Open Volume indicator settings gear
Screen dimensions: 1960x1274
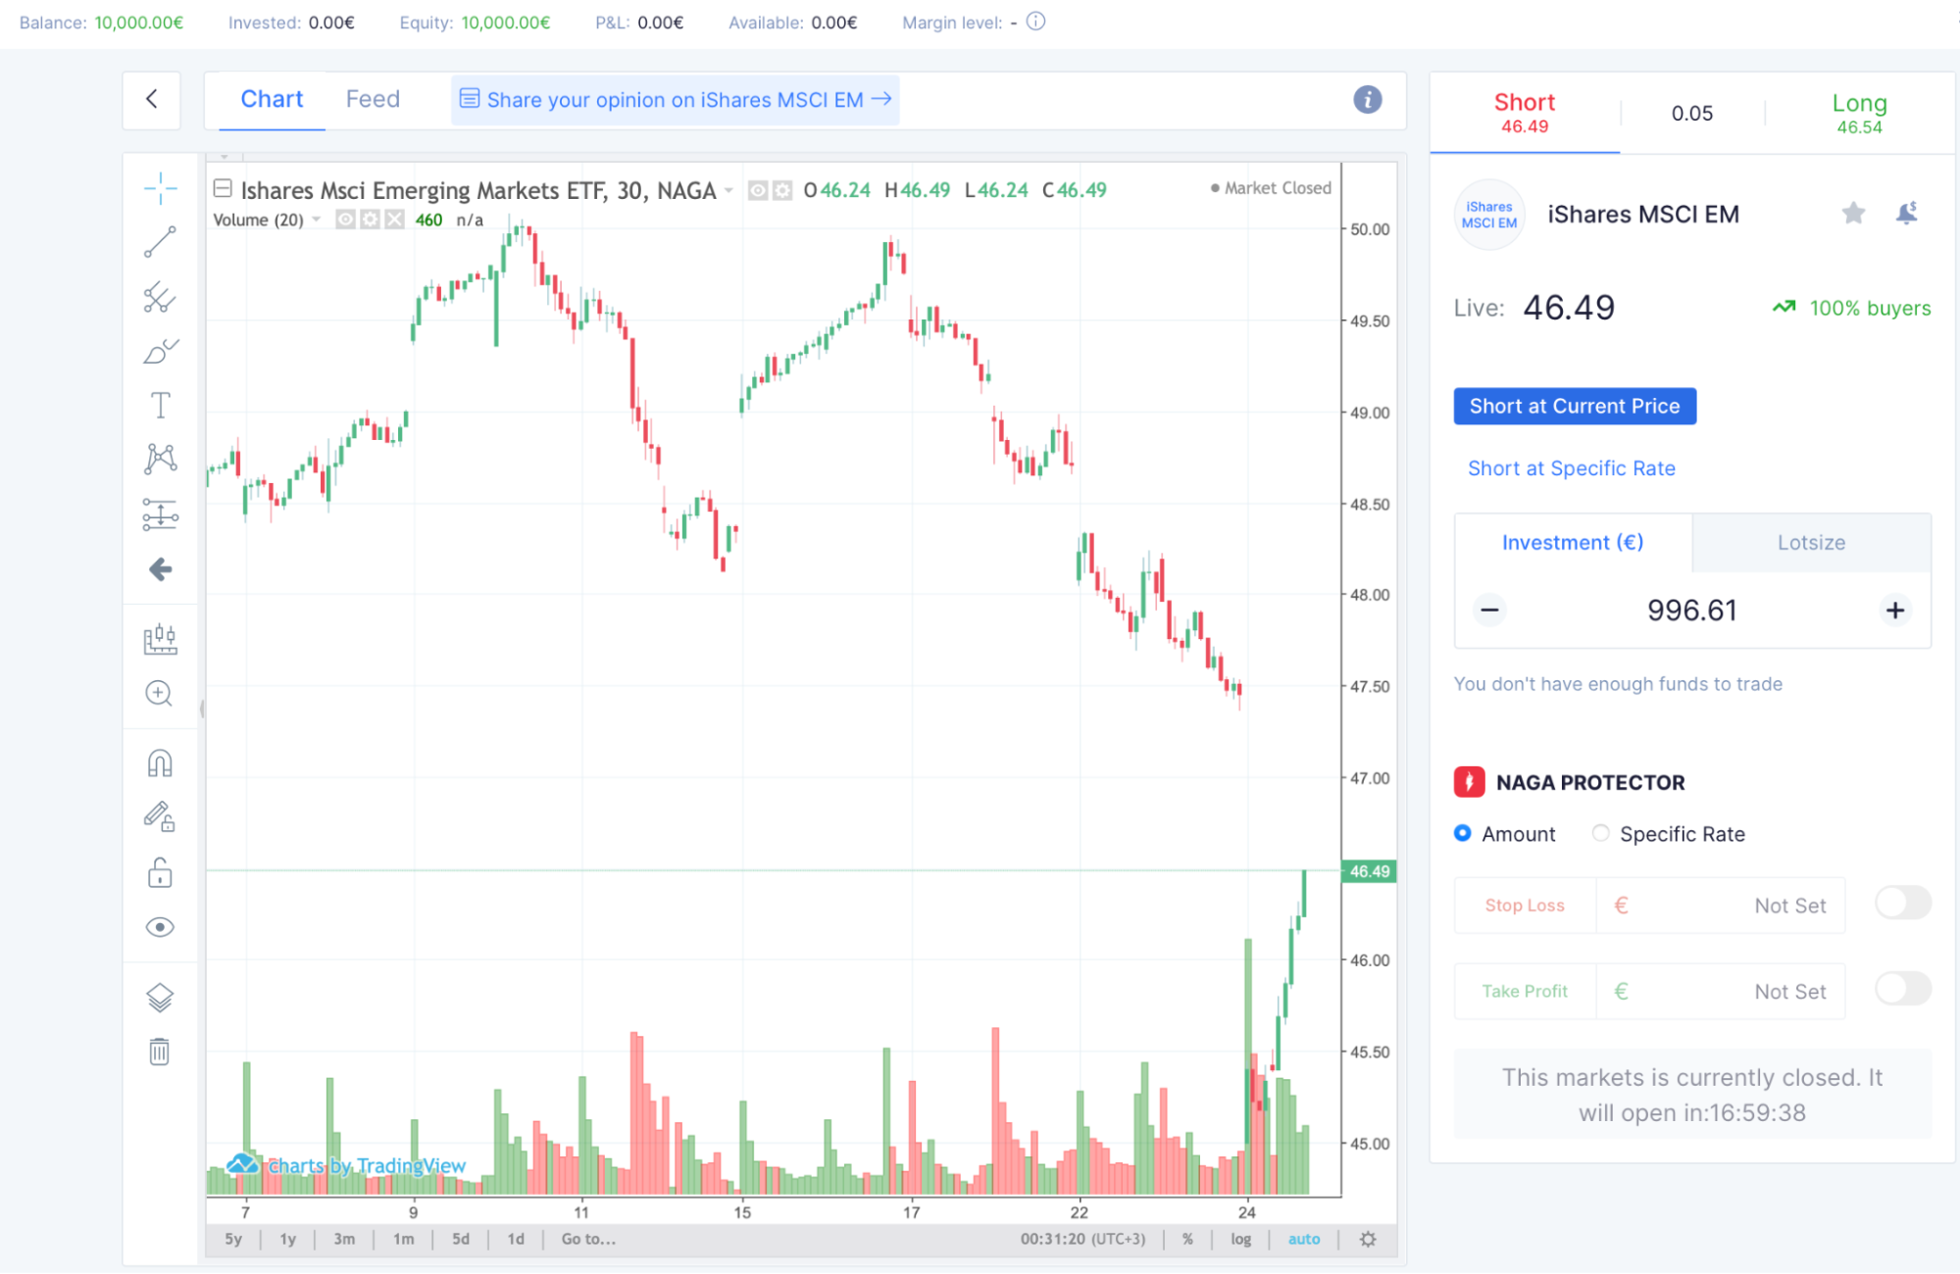click(370, 220)
